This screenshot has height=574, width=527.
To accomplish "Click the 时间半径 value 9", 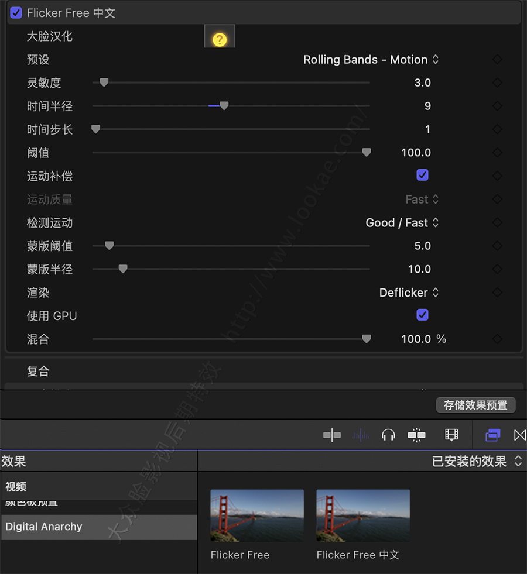I will click(427, 106).
